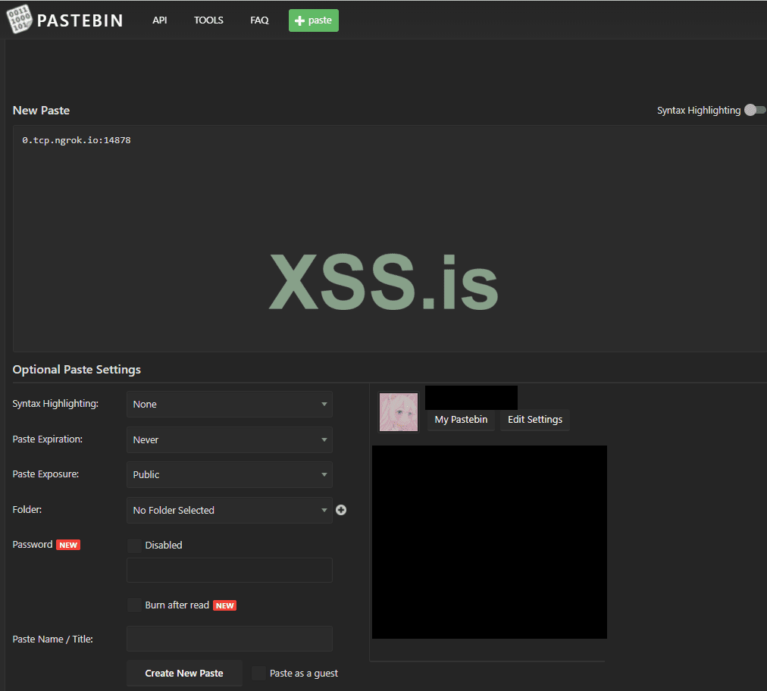Screen dimensions: 767x691
Task: Click the 'New Paste' heading
Action: 41,111
